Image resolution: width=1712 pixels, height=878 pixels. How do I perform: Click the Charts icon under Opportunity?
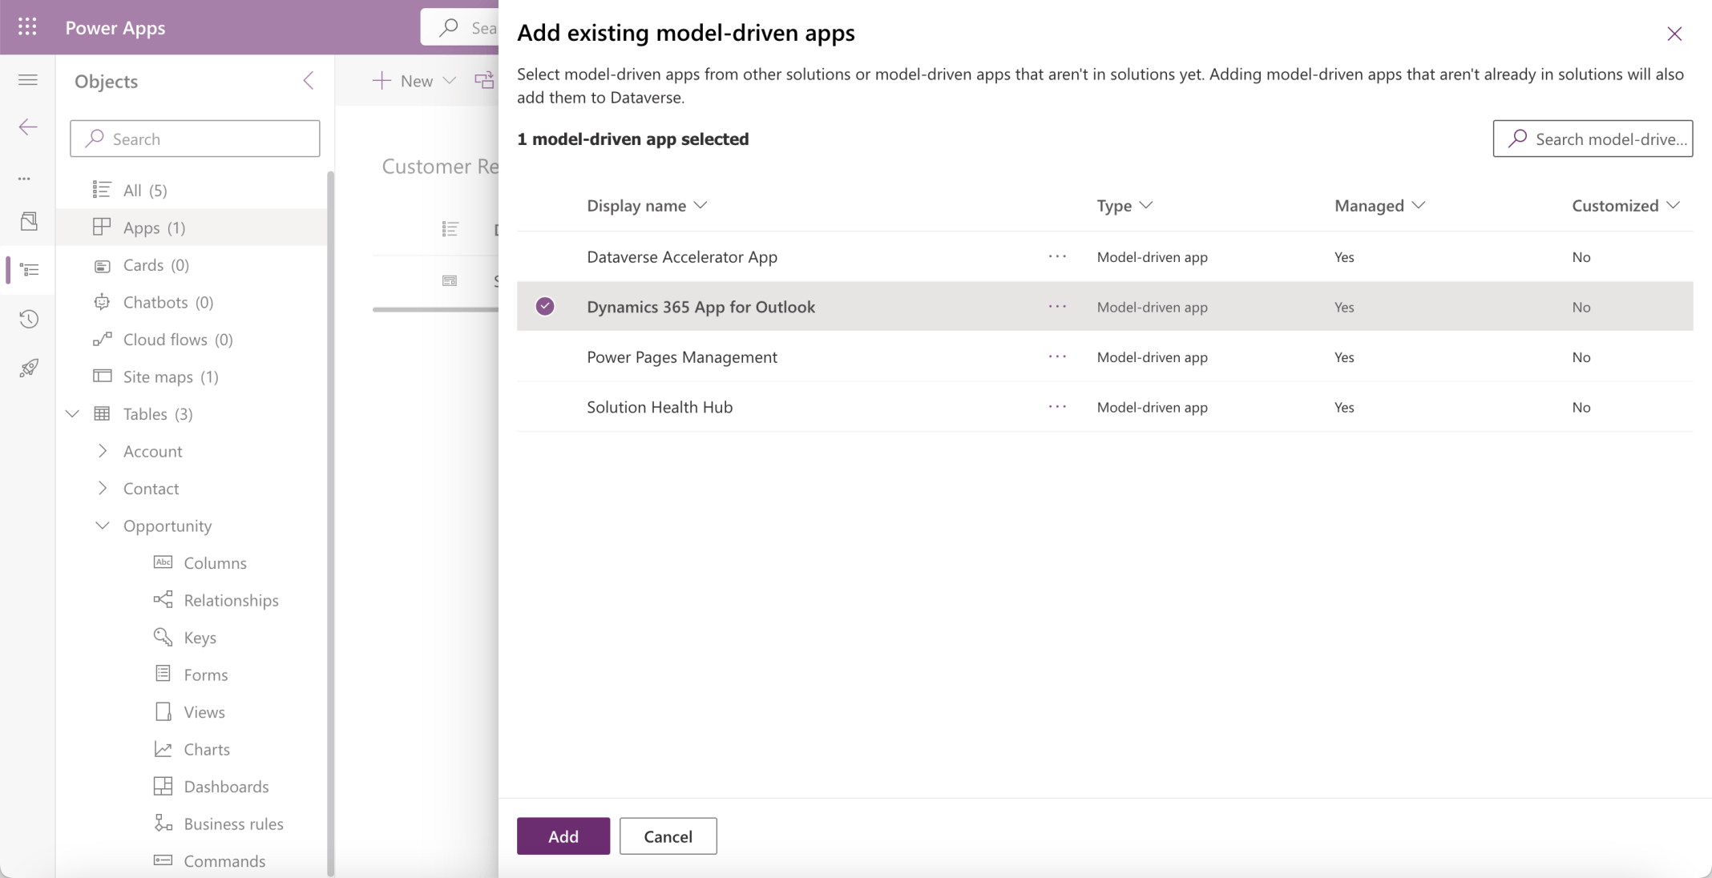pos(164,748)
